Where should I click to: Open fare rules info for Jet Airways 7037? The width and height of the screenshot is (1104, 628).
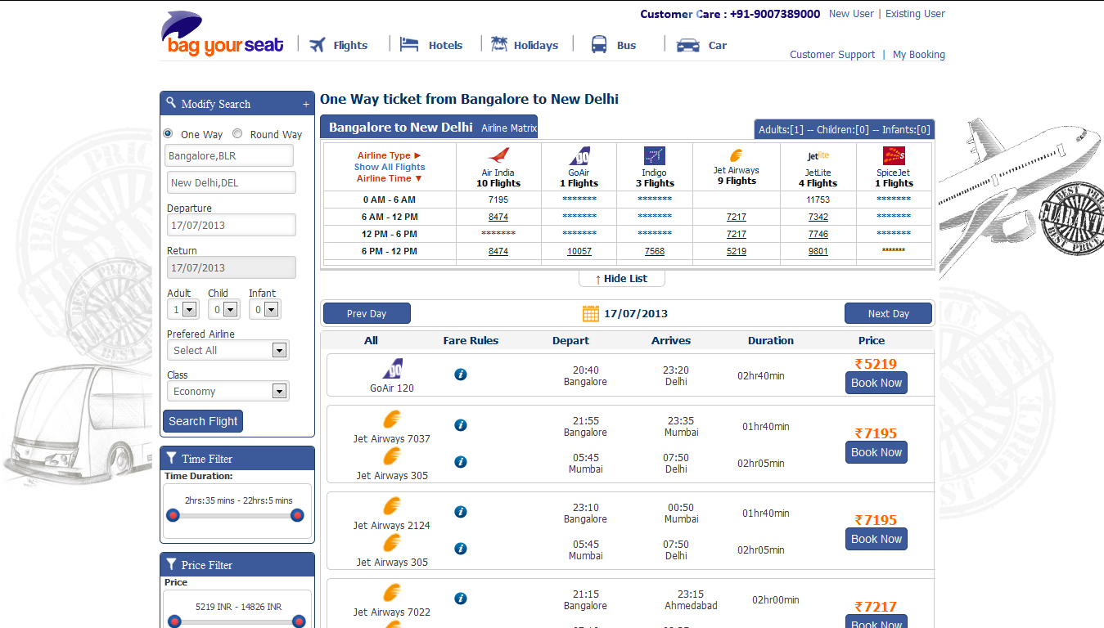click(x=461, y=425)
